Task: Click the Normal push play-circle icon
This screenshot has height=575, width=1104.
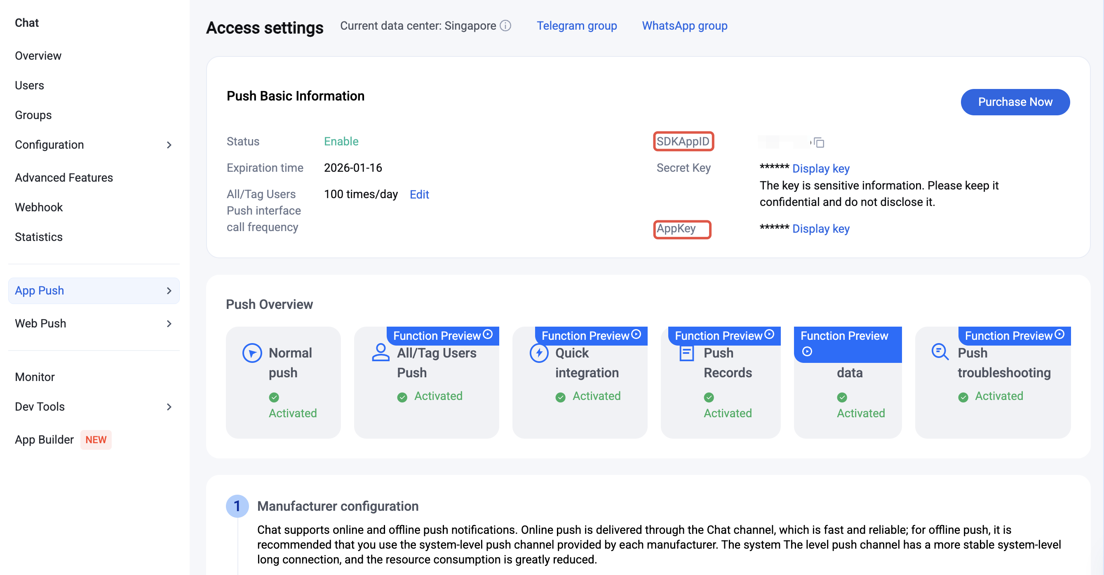Action: 252,353
